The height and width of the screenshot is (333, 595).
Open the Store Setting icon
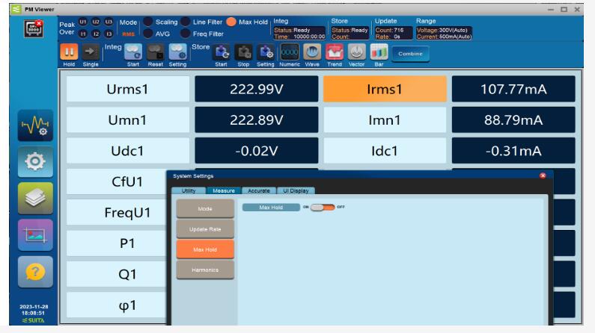(x=266, y=52)
